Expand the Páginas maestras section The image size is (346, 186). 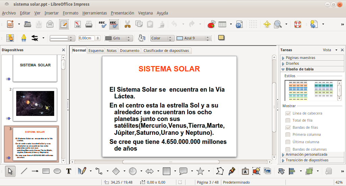[300, 58]
